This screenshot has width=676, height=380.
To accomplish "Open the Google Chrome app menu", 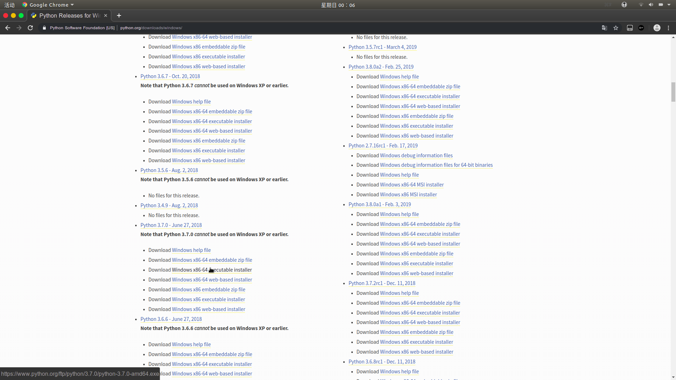I will tap(48, 5).
